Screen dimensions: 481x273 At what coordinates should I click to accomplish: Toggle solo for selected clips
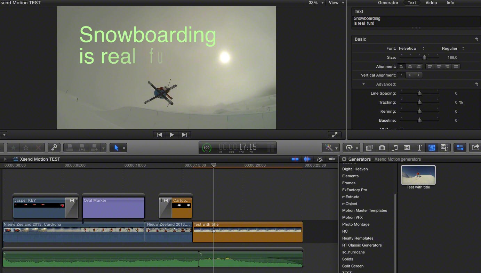pyautogui.click(x=320, y=159)
